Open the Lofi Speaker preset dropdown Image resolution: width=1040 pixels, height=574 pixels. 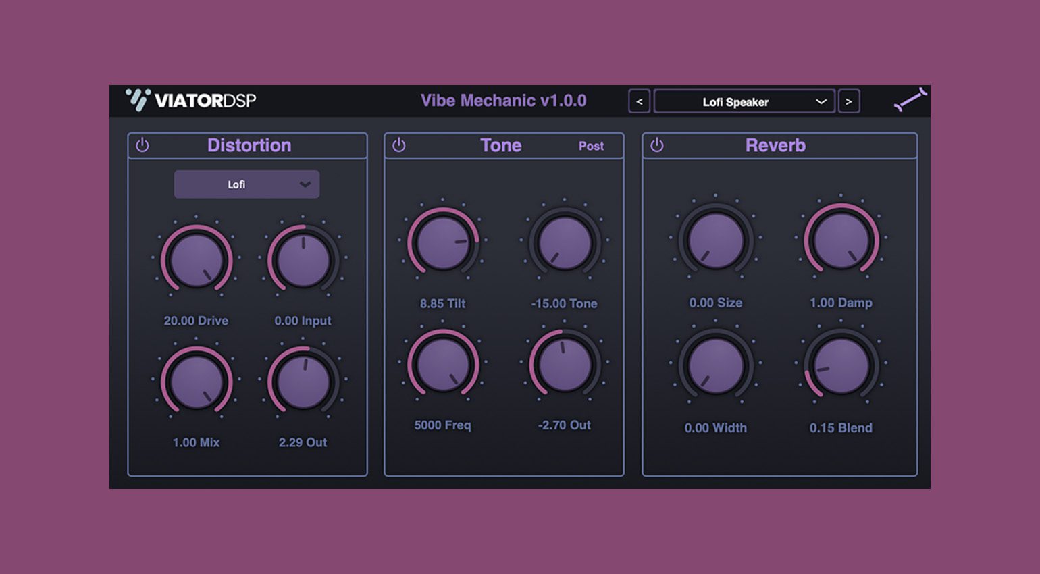pos(744,101)
